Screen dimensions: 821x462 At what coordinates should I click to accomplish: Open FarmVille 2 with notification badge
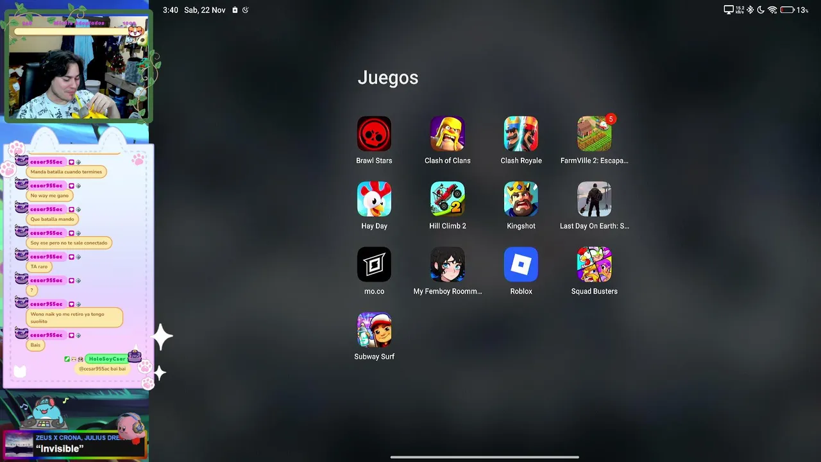pos(595,133)
